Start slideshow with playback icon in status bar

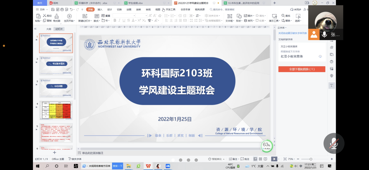point(274,159)
